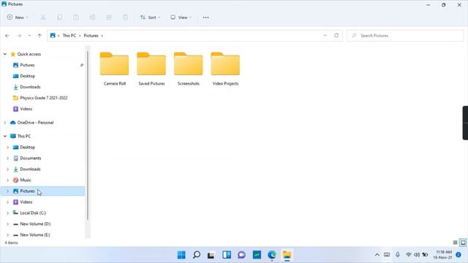Open the View layout dropdown
The image size is (468, 263).
click(x=181, y=18)
